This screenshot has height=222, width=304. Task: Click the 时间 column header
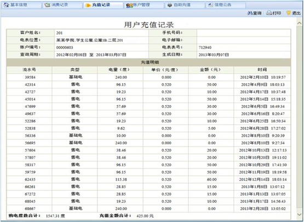point(262,70)
